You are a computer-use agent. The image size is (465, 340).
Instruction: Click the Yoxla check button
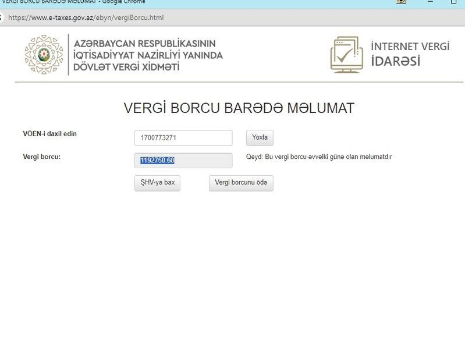tap(260, 137)
